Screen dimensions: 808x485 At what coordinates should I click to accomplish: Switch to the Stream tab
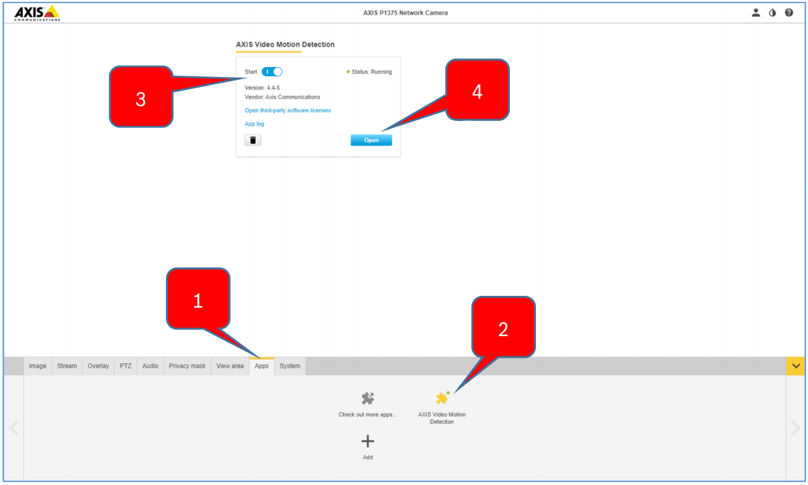coord(67,366)
